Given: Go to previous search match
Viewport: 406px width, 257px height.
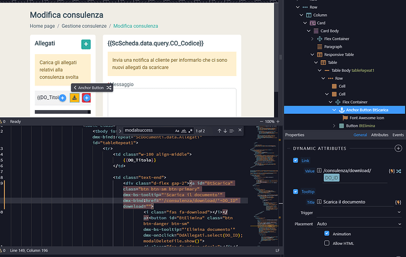Looking at the screenshot, I should 219,131.
